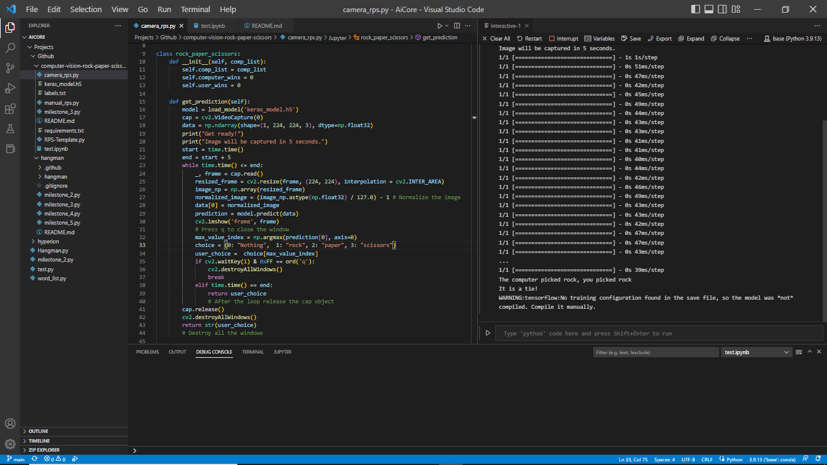The width and height of the screenshot is (827, 465).
Task: Click Interrupt in the interactive toolbar
Action: pyautogui.click(x=563, y=38)
